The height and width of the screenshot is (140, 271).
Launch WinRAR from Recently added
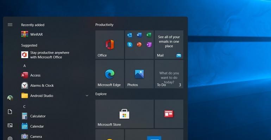coord(55,34)
